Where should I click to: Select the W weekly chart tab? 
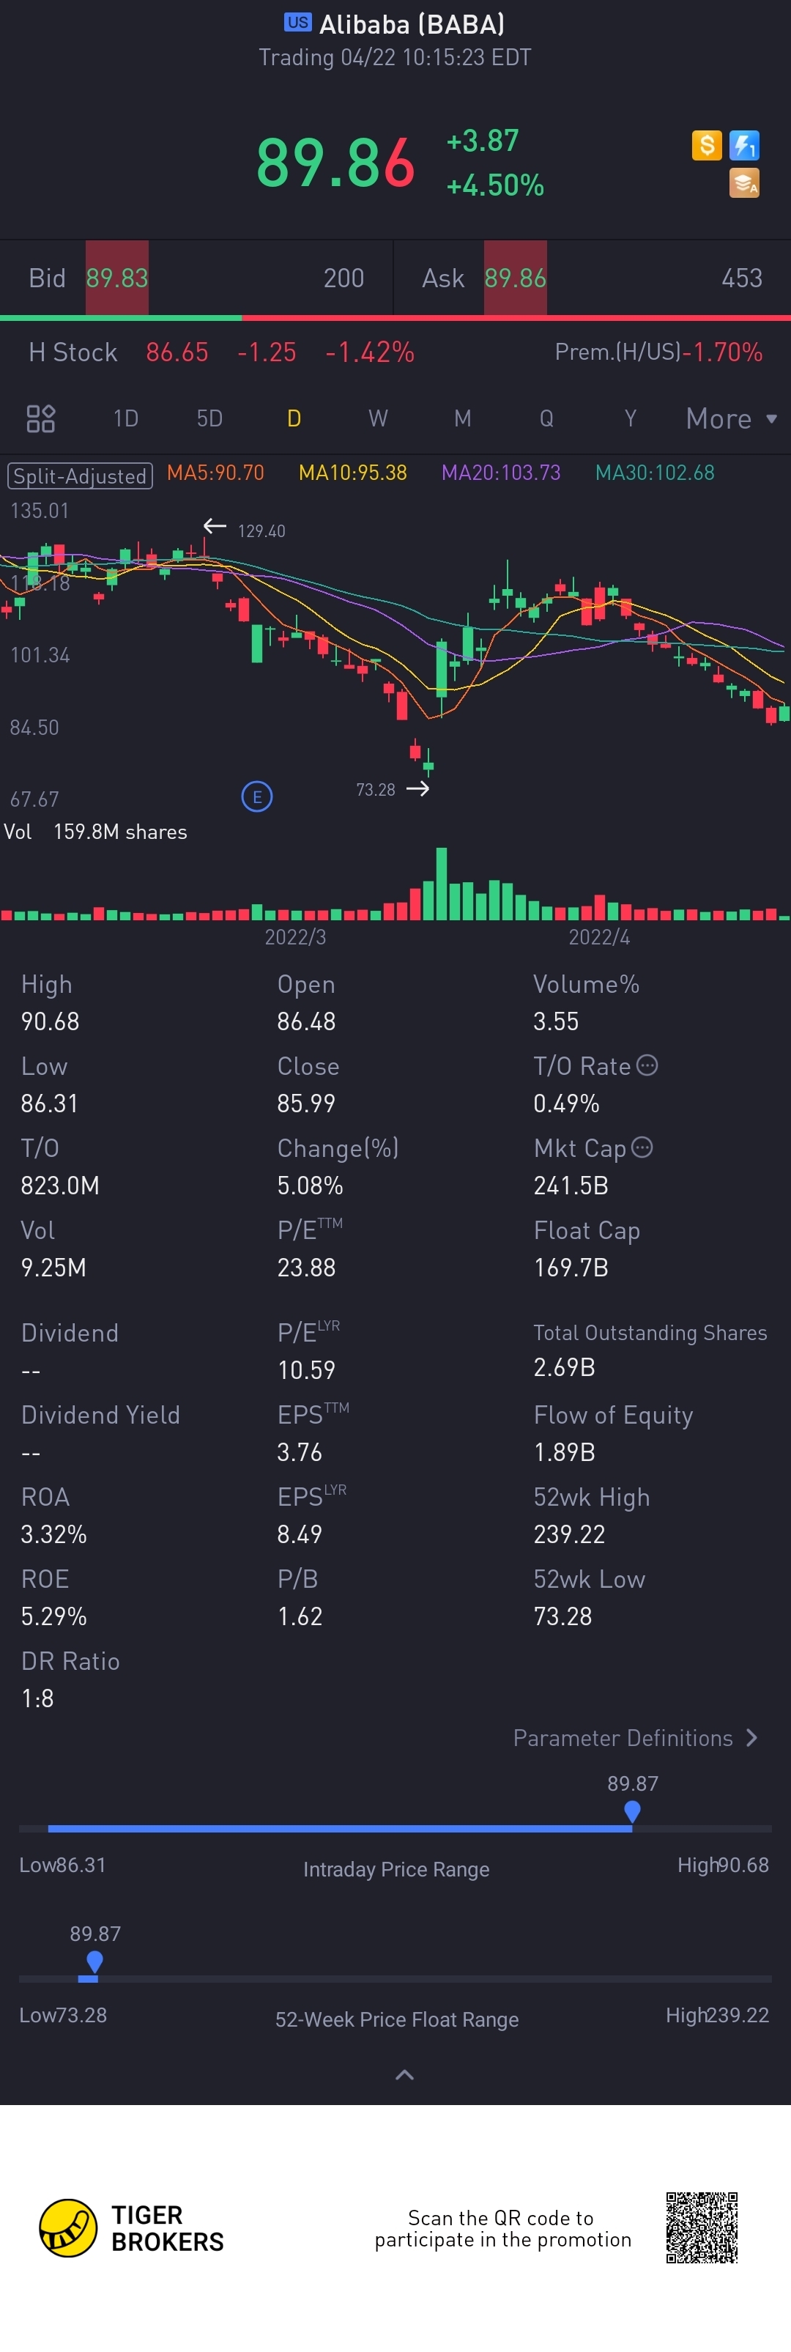[x=378, y=418]
